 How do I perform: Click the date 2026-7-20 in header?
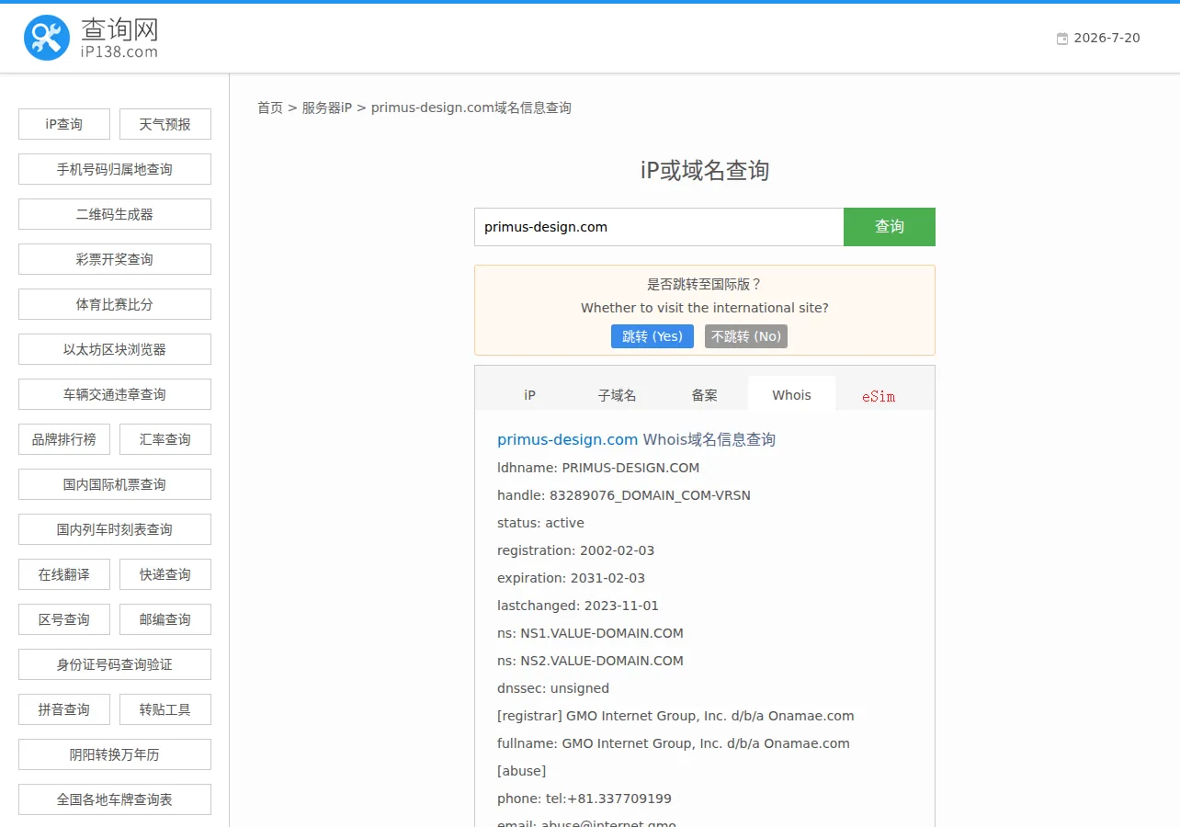[1106, 39]
